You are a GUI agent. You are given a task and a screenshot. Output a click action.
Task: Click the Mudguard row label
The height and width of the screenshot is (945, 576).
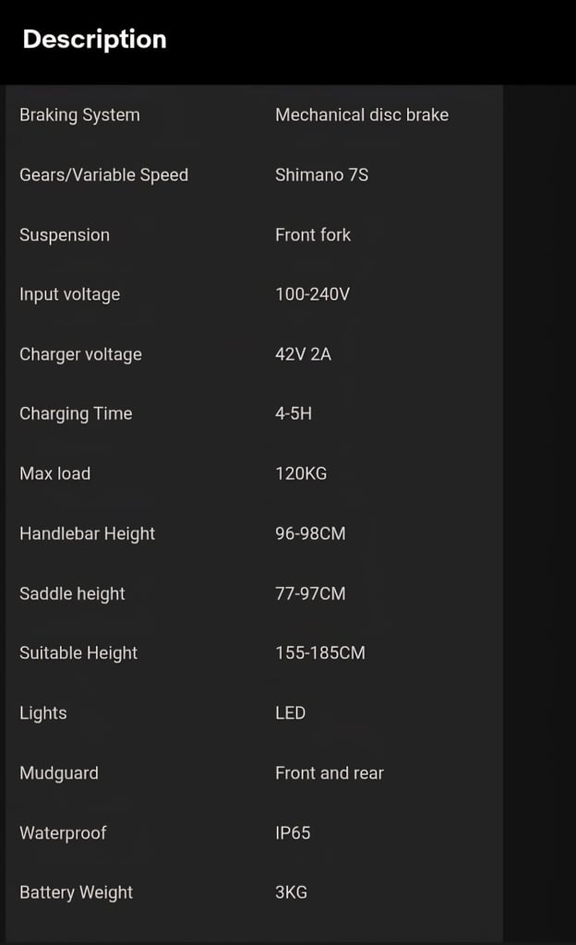tap(59, 773)
